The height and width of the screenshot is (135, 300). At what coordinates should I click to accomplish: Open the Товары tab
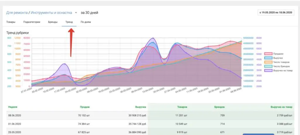click(11, 22)
